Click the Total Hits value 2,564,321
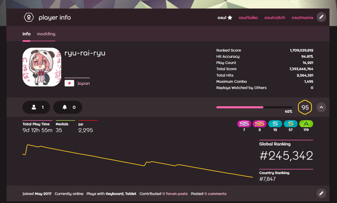The width and height of the screenshot is (337, 203). pos(305,75)
